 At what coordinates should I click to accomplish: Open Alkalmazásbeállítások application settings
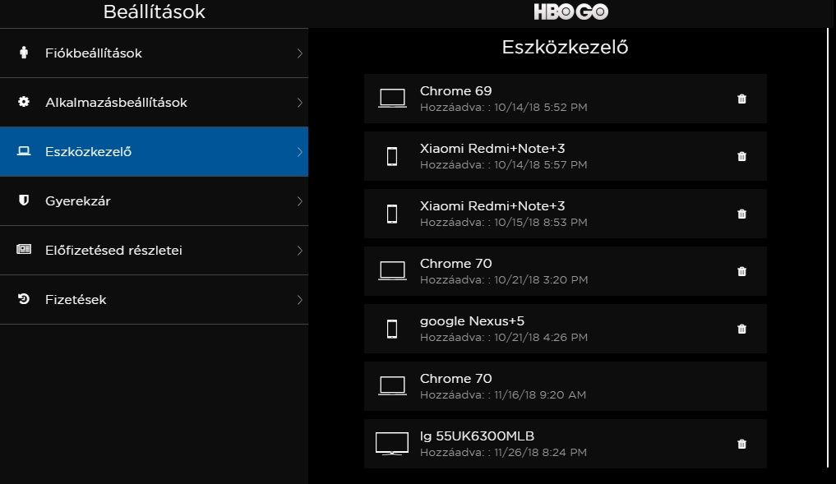coord(154,103)
